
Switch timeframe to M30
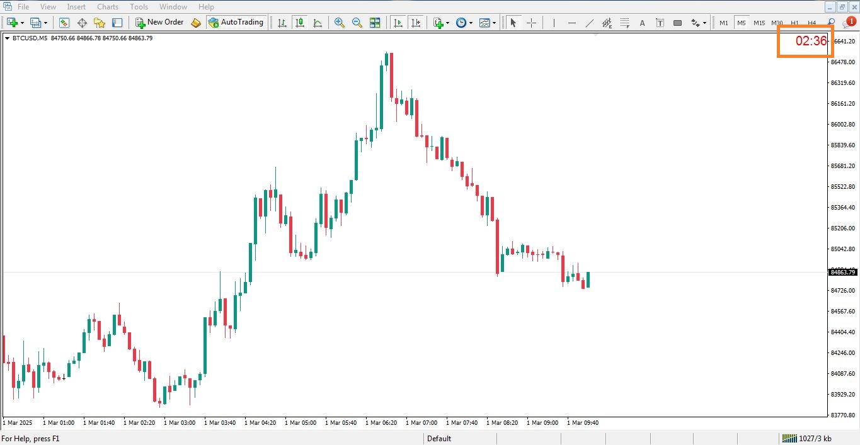[x=777, y=23]
